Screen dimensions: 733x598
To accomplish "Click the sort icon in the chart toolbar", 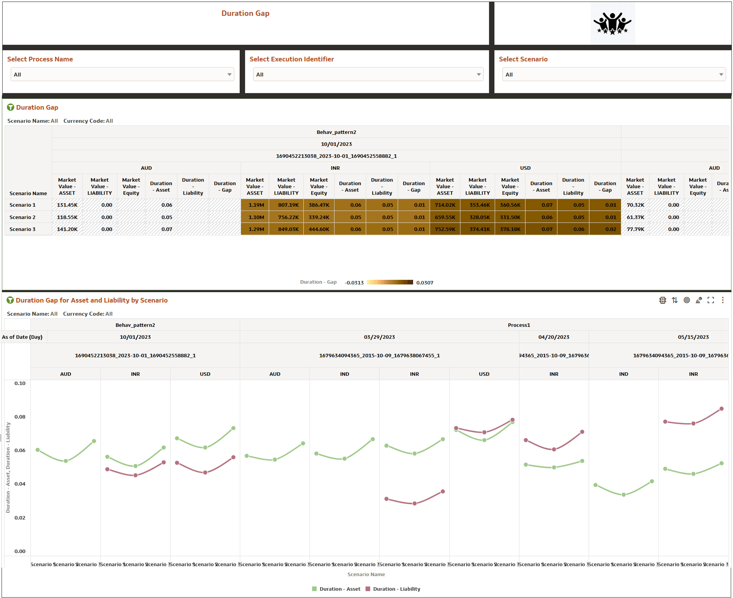I will coord(675,300).
